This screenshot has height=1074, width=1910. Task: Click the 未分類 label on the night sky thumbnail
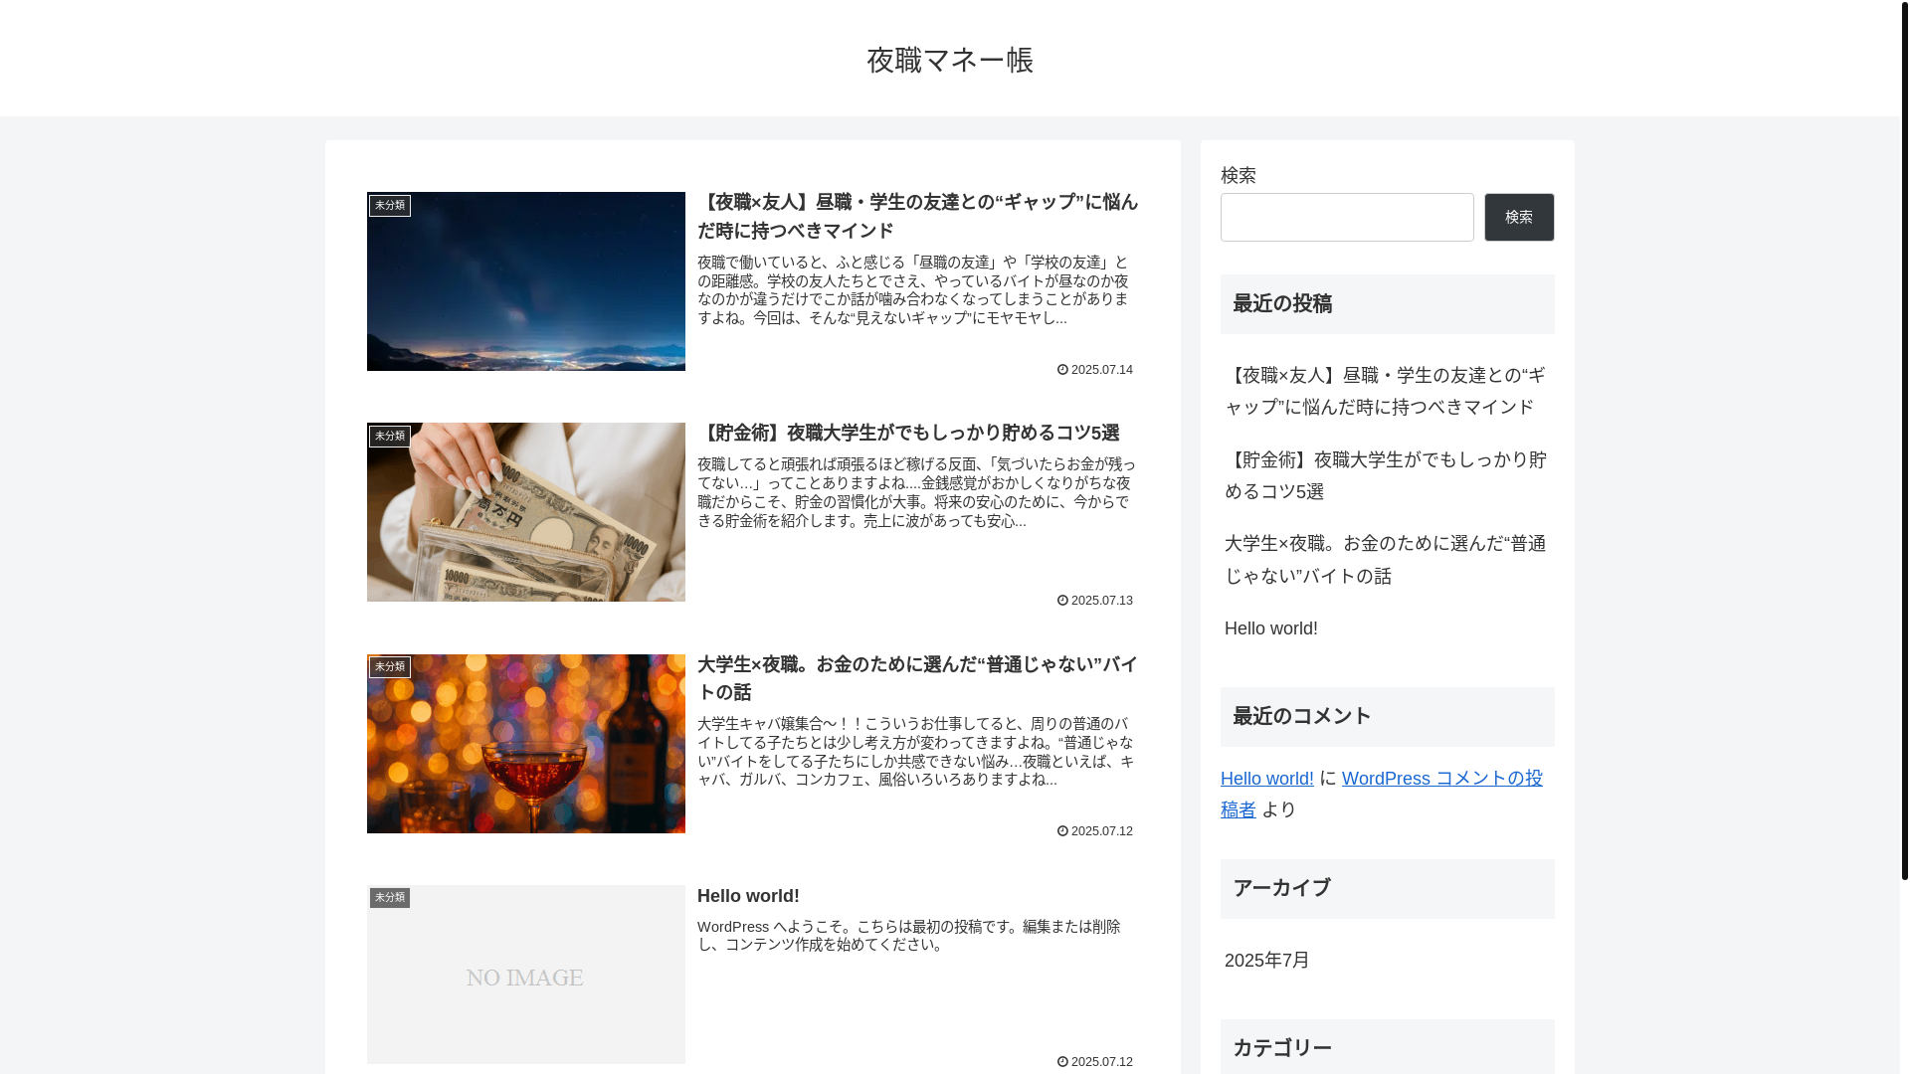coord(390,205)
